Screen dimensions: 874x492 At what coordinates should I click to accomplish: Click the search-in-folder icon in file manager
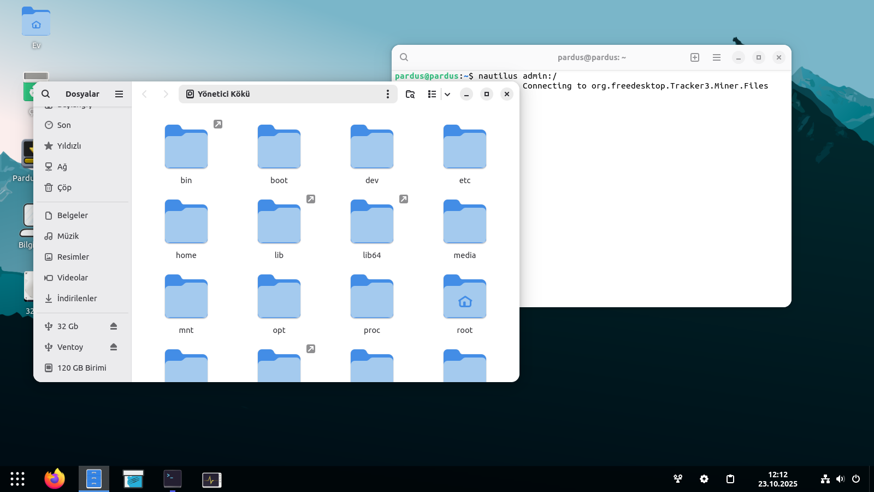coord(410,94)
